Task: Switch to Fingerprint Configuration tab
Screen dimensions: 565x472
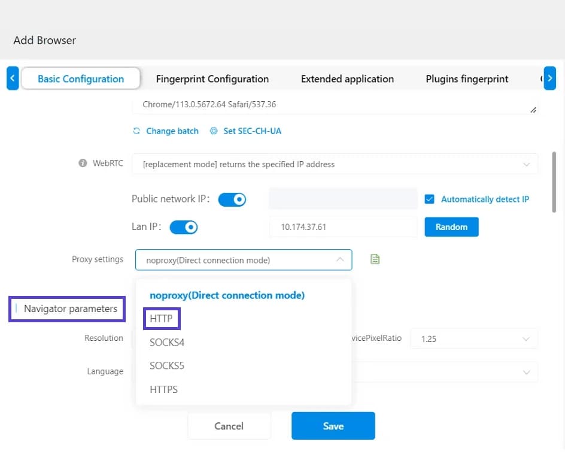Action: point(212,79)
